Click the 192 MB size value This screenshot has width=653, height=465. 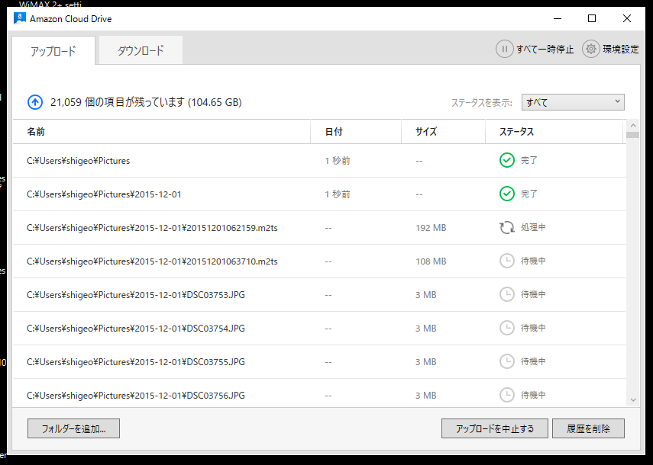(431, 228)
